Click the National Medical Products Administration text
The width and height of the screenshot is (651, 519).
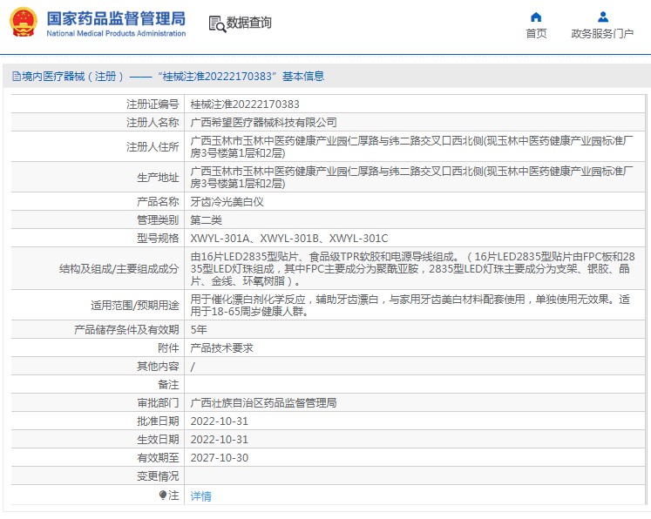116,34
